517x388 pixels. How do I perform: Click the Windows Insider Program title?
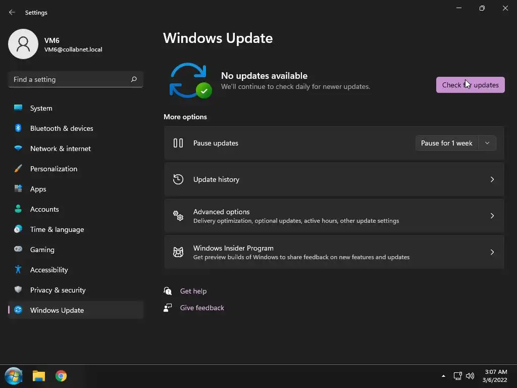233,248
